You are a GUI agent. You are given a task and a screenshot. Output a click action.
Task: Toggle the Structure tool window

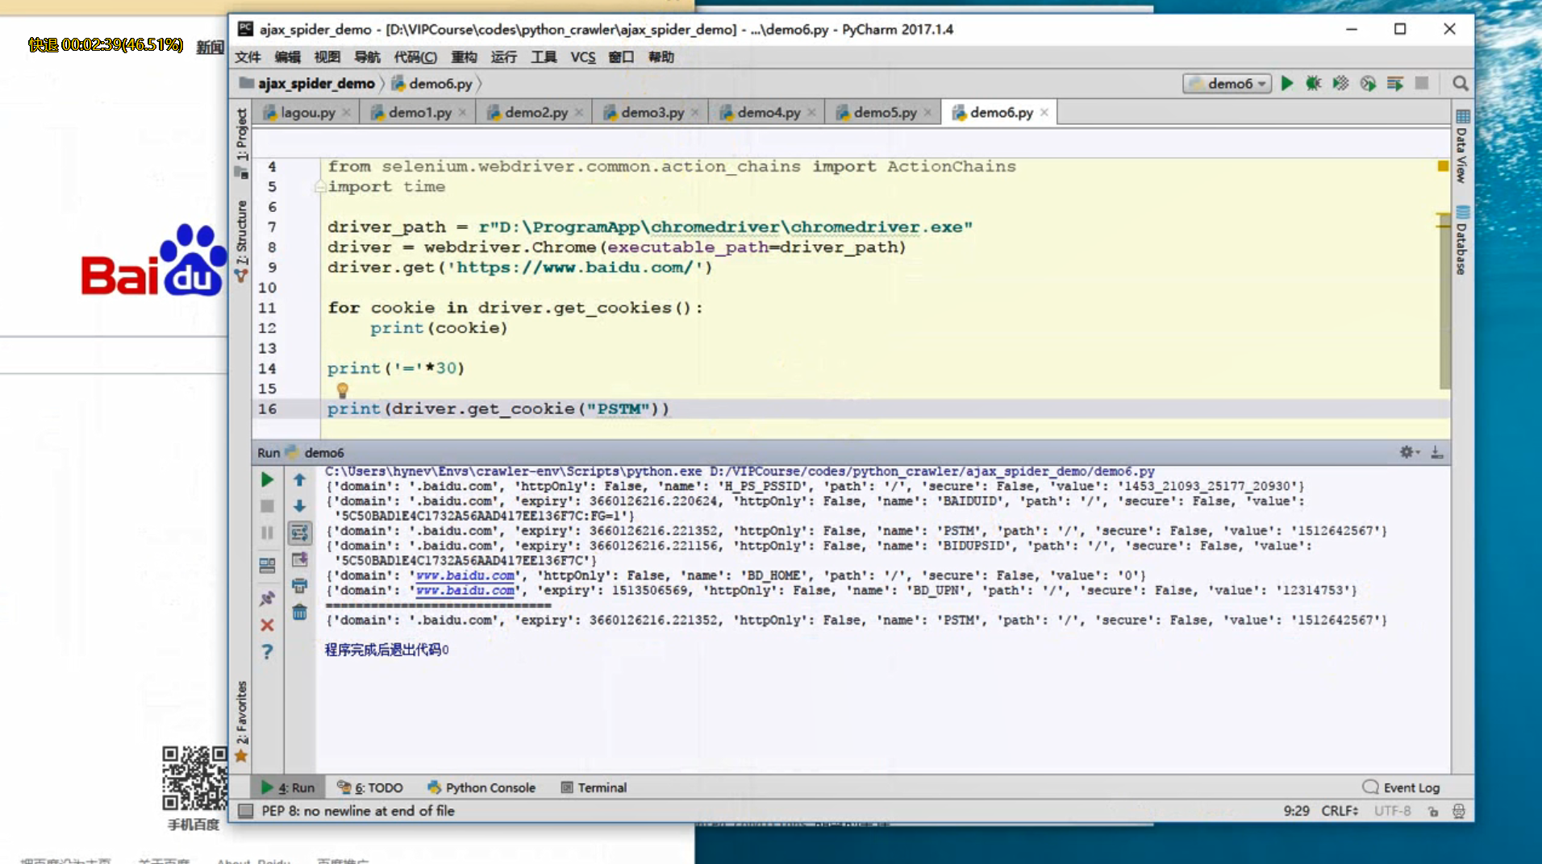pos(241,242)
